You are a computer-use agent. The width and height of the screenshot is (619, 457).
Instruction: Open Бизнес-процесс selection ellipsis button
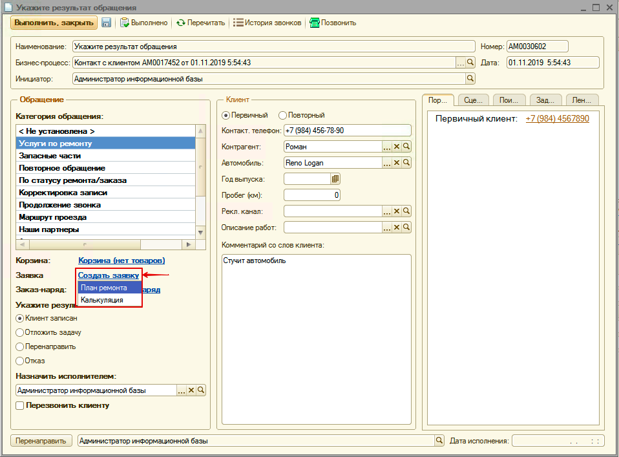[461, 63]
